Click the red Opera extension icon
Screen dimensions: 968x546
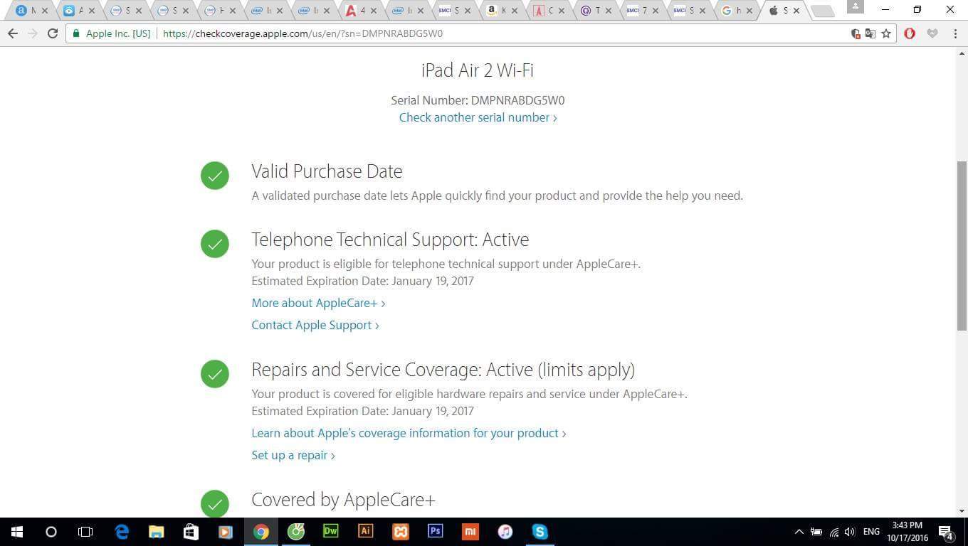click(x=910, y=33)
